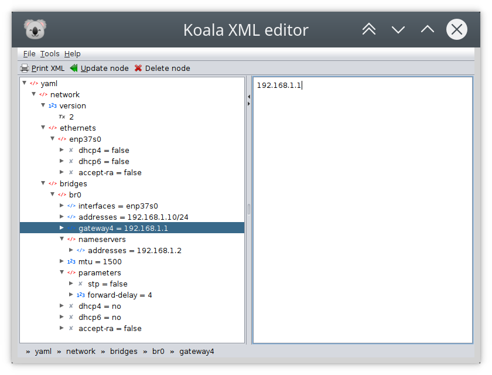Screen dimensions: 492x375
Task: Click into the node value text editor
Action: [363, 210]
